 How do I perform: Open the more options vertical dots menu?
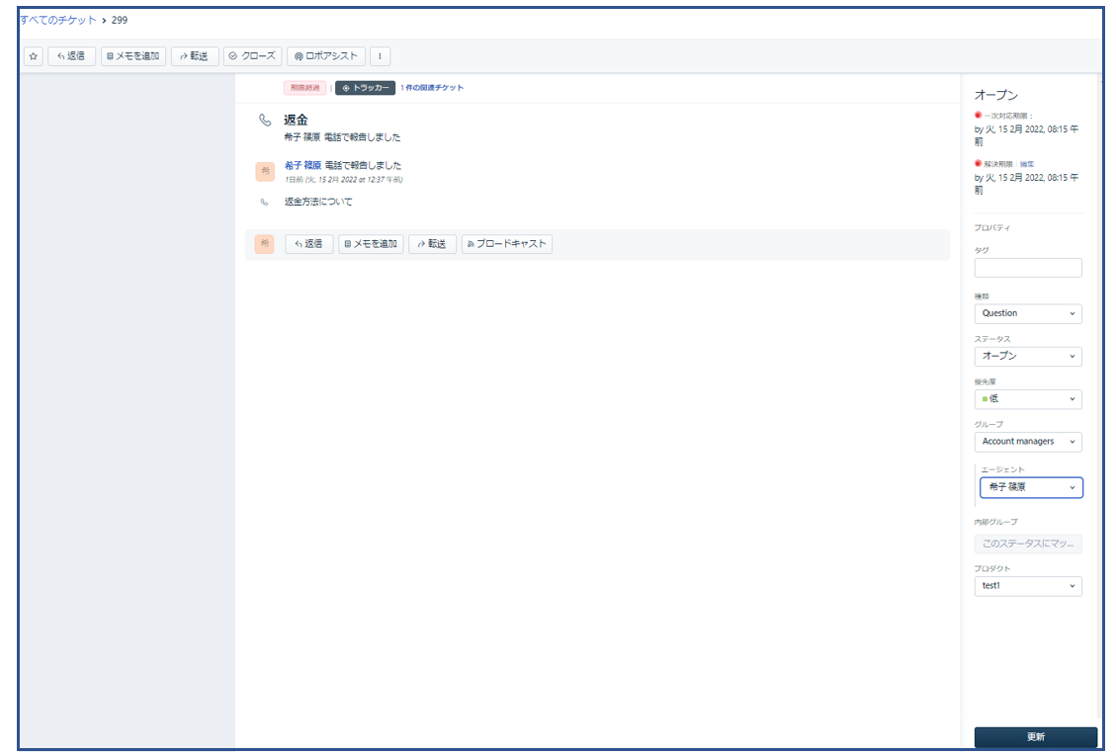point(380,56)
